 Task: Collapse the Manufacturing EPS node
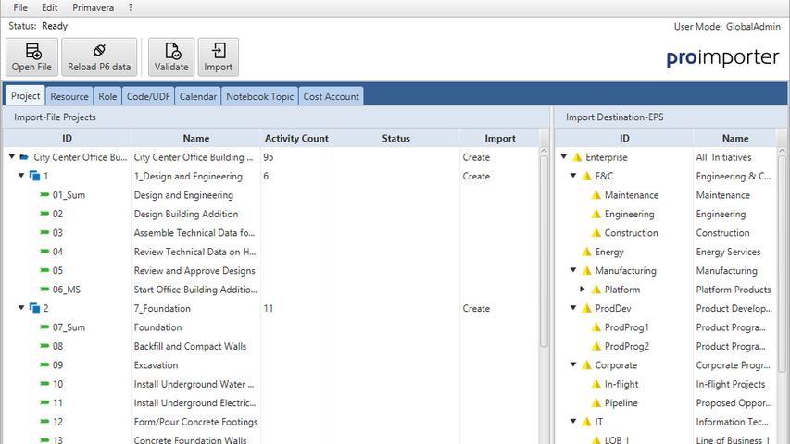point(573,271)
